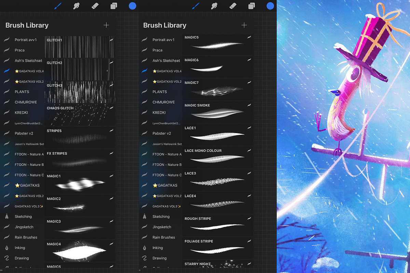Pick the STRIPES brush
The height and width of the screenshot is (273, 410).
(80, 138)
